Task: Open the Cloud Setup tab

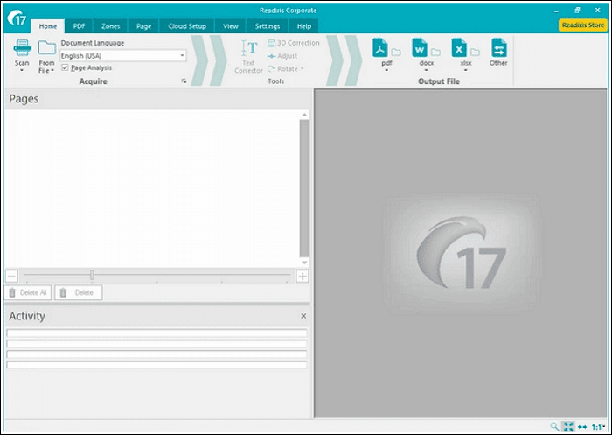Action: point(187,26)
